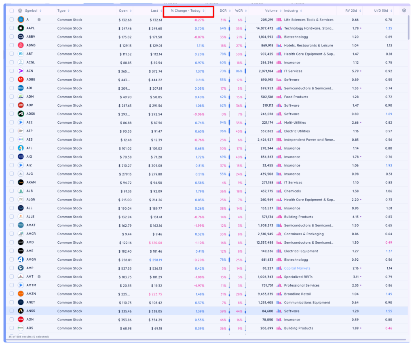Click the ABBV logo icon
The height and width of the screenshot is (346, 414).
click(x=21, y=37)
